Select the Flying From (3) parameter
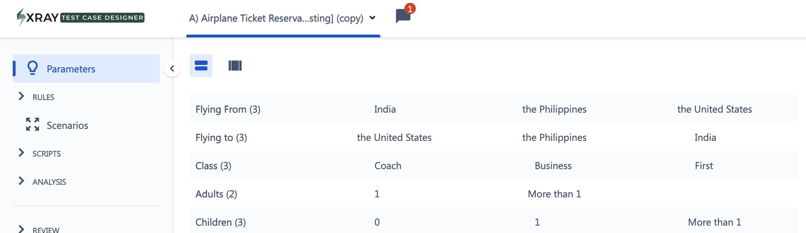The height and width of the screenshot is (233, 806). coord(228,109)
